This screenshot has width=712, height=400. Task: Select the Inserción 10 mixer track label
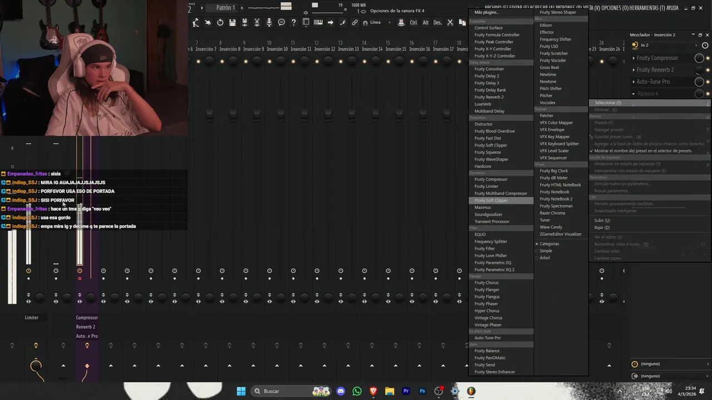coord(278,49)
